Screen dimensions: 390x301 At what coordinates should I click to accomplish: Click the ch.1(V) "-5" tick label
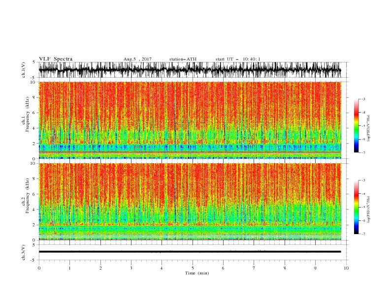33,78
